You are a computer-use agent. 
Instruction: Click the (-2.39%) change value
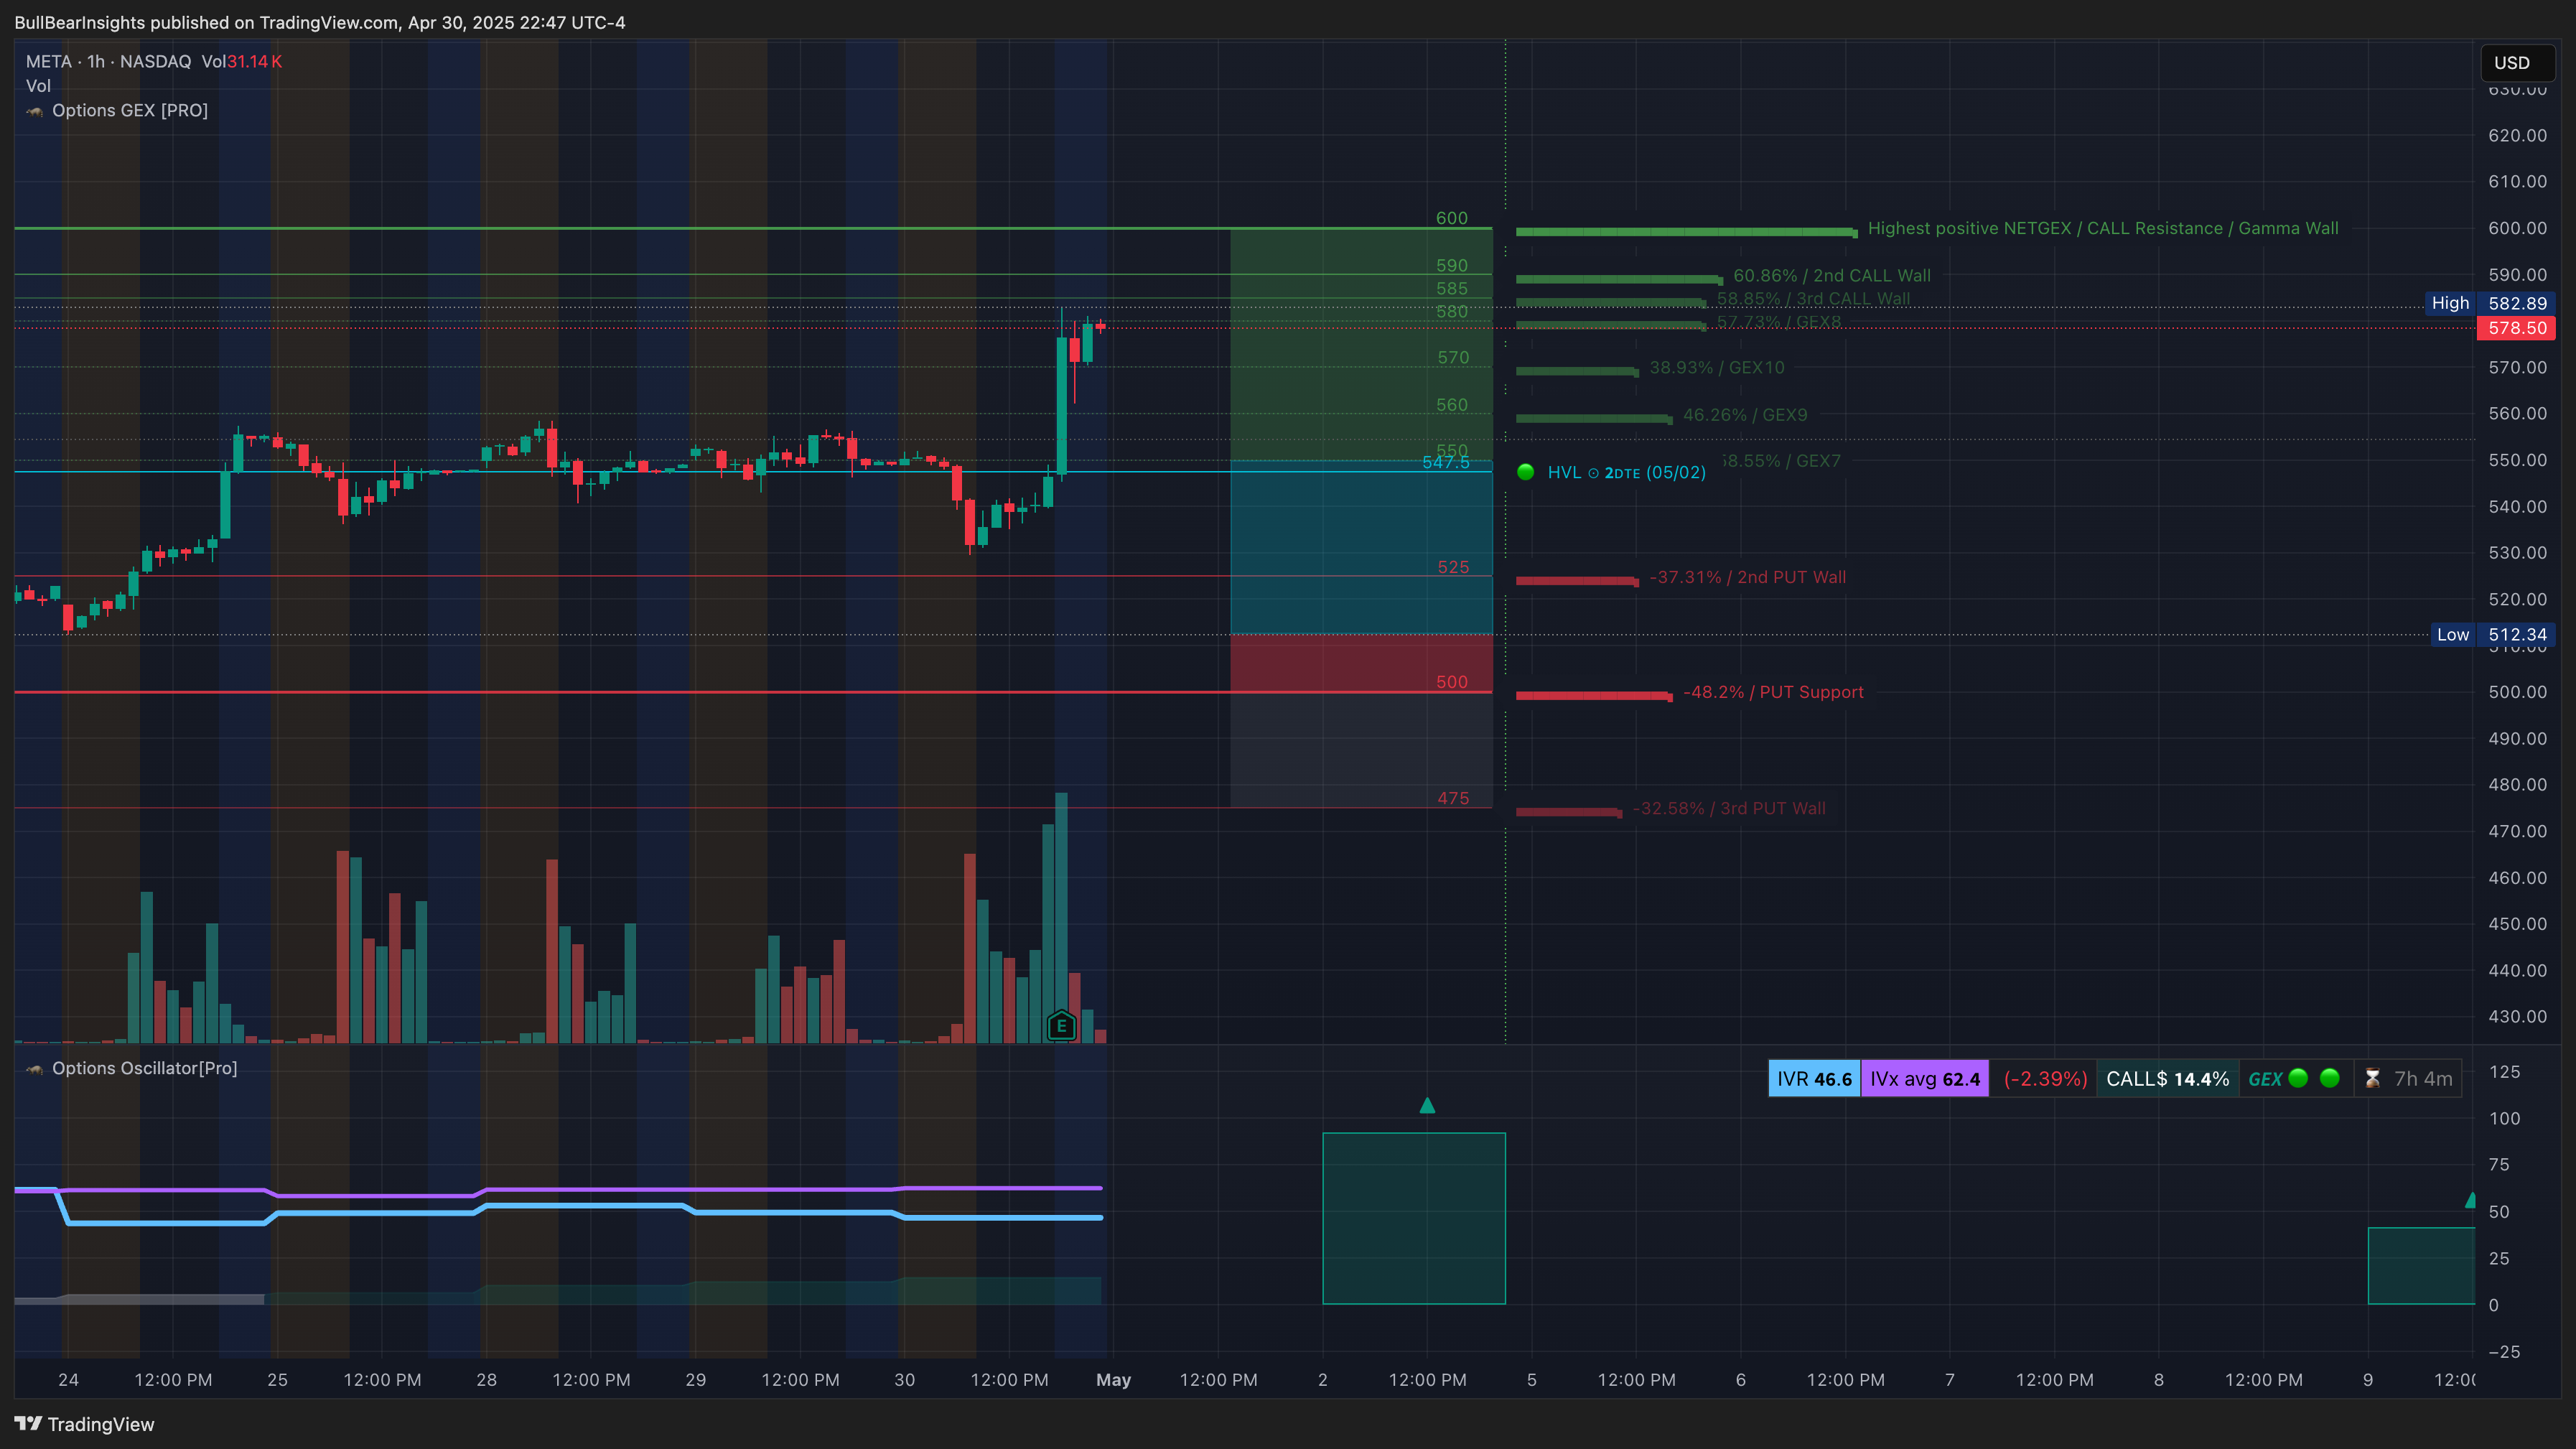[2045, 1079]
